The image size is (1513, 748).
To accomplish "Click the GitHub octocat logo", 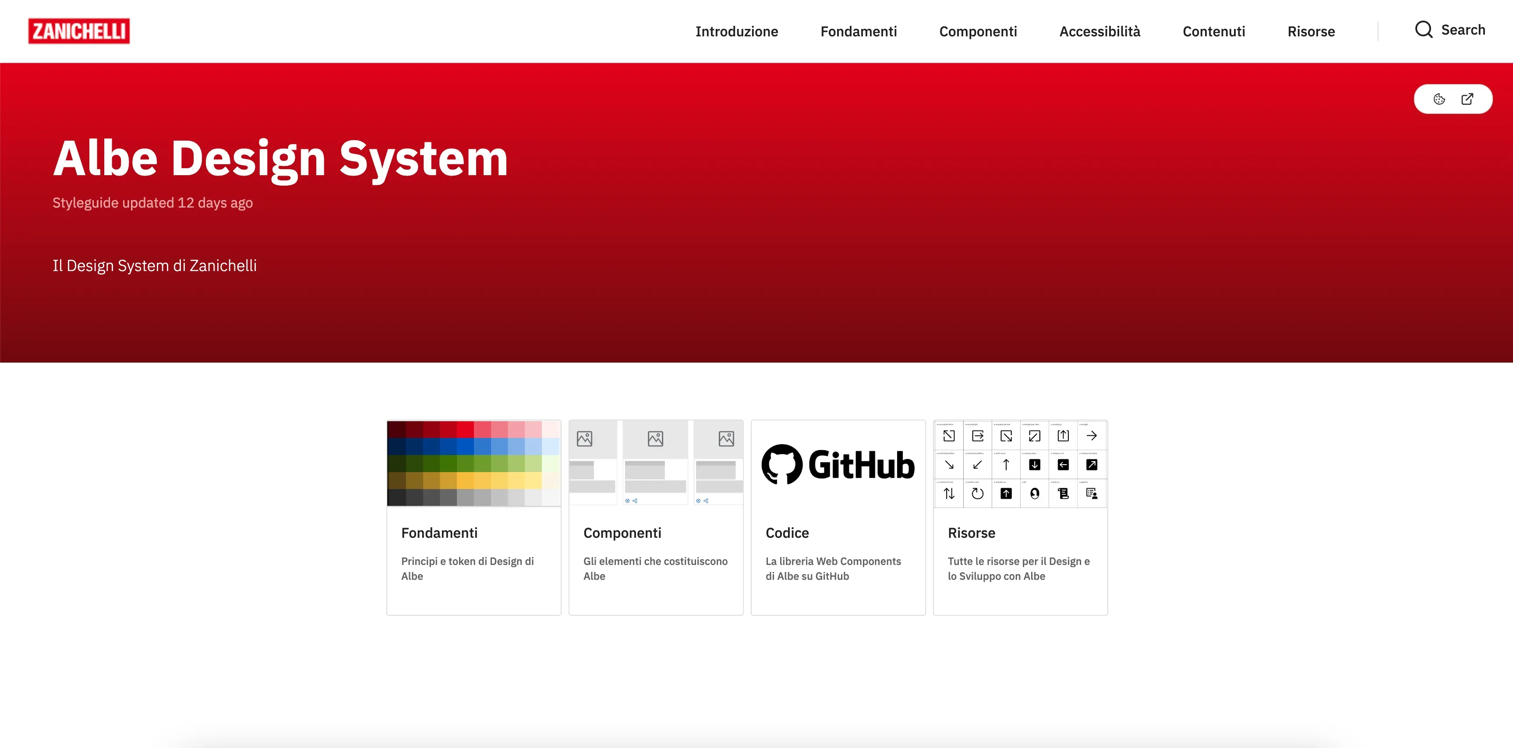I will point(782,464).
